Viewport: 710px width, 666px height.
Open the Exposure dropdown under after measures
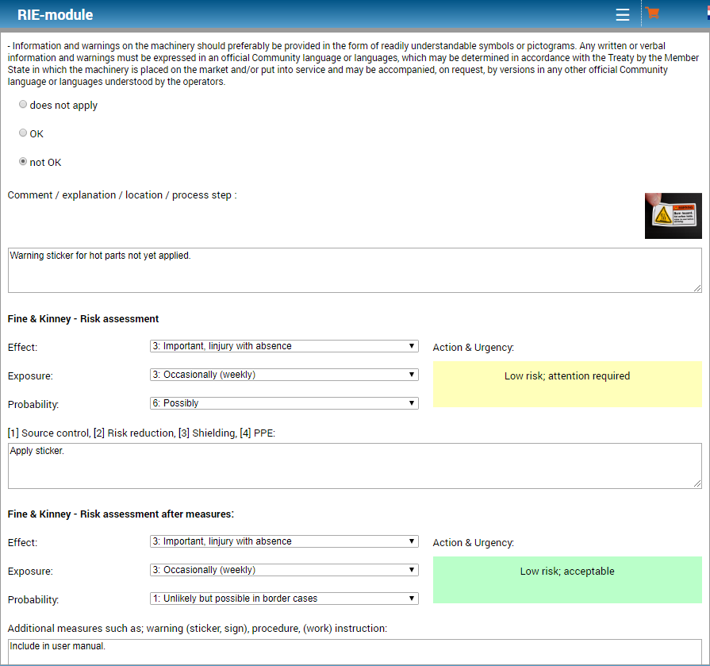point(284,570)
